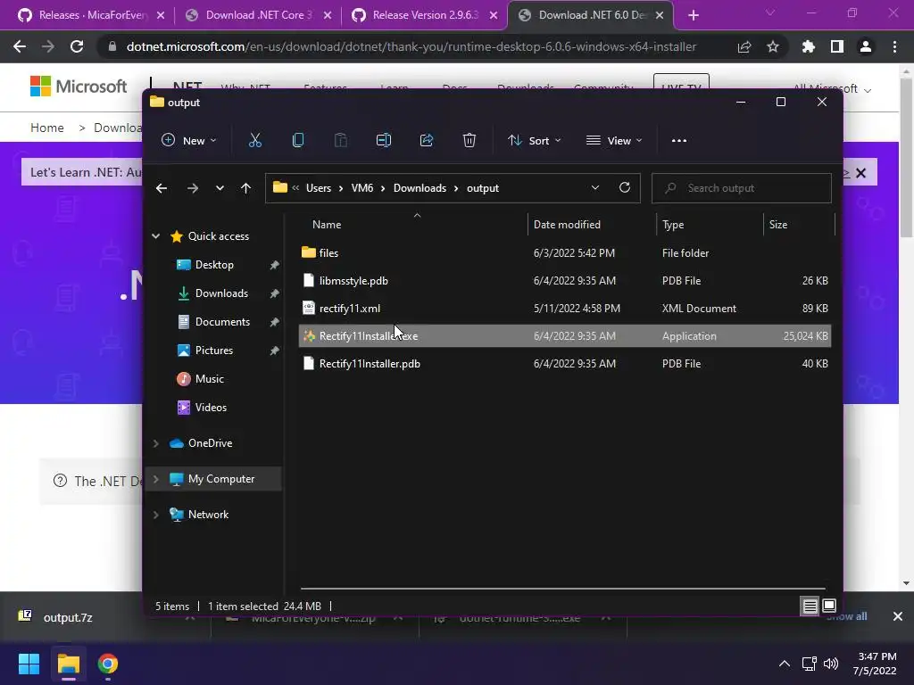Switch to large thumbnails view icon

[x=829, y=606]
